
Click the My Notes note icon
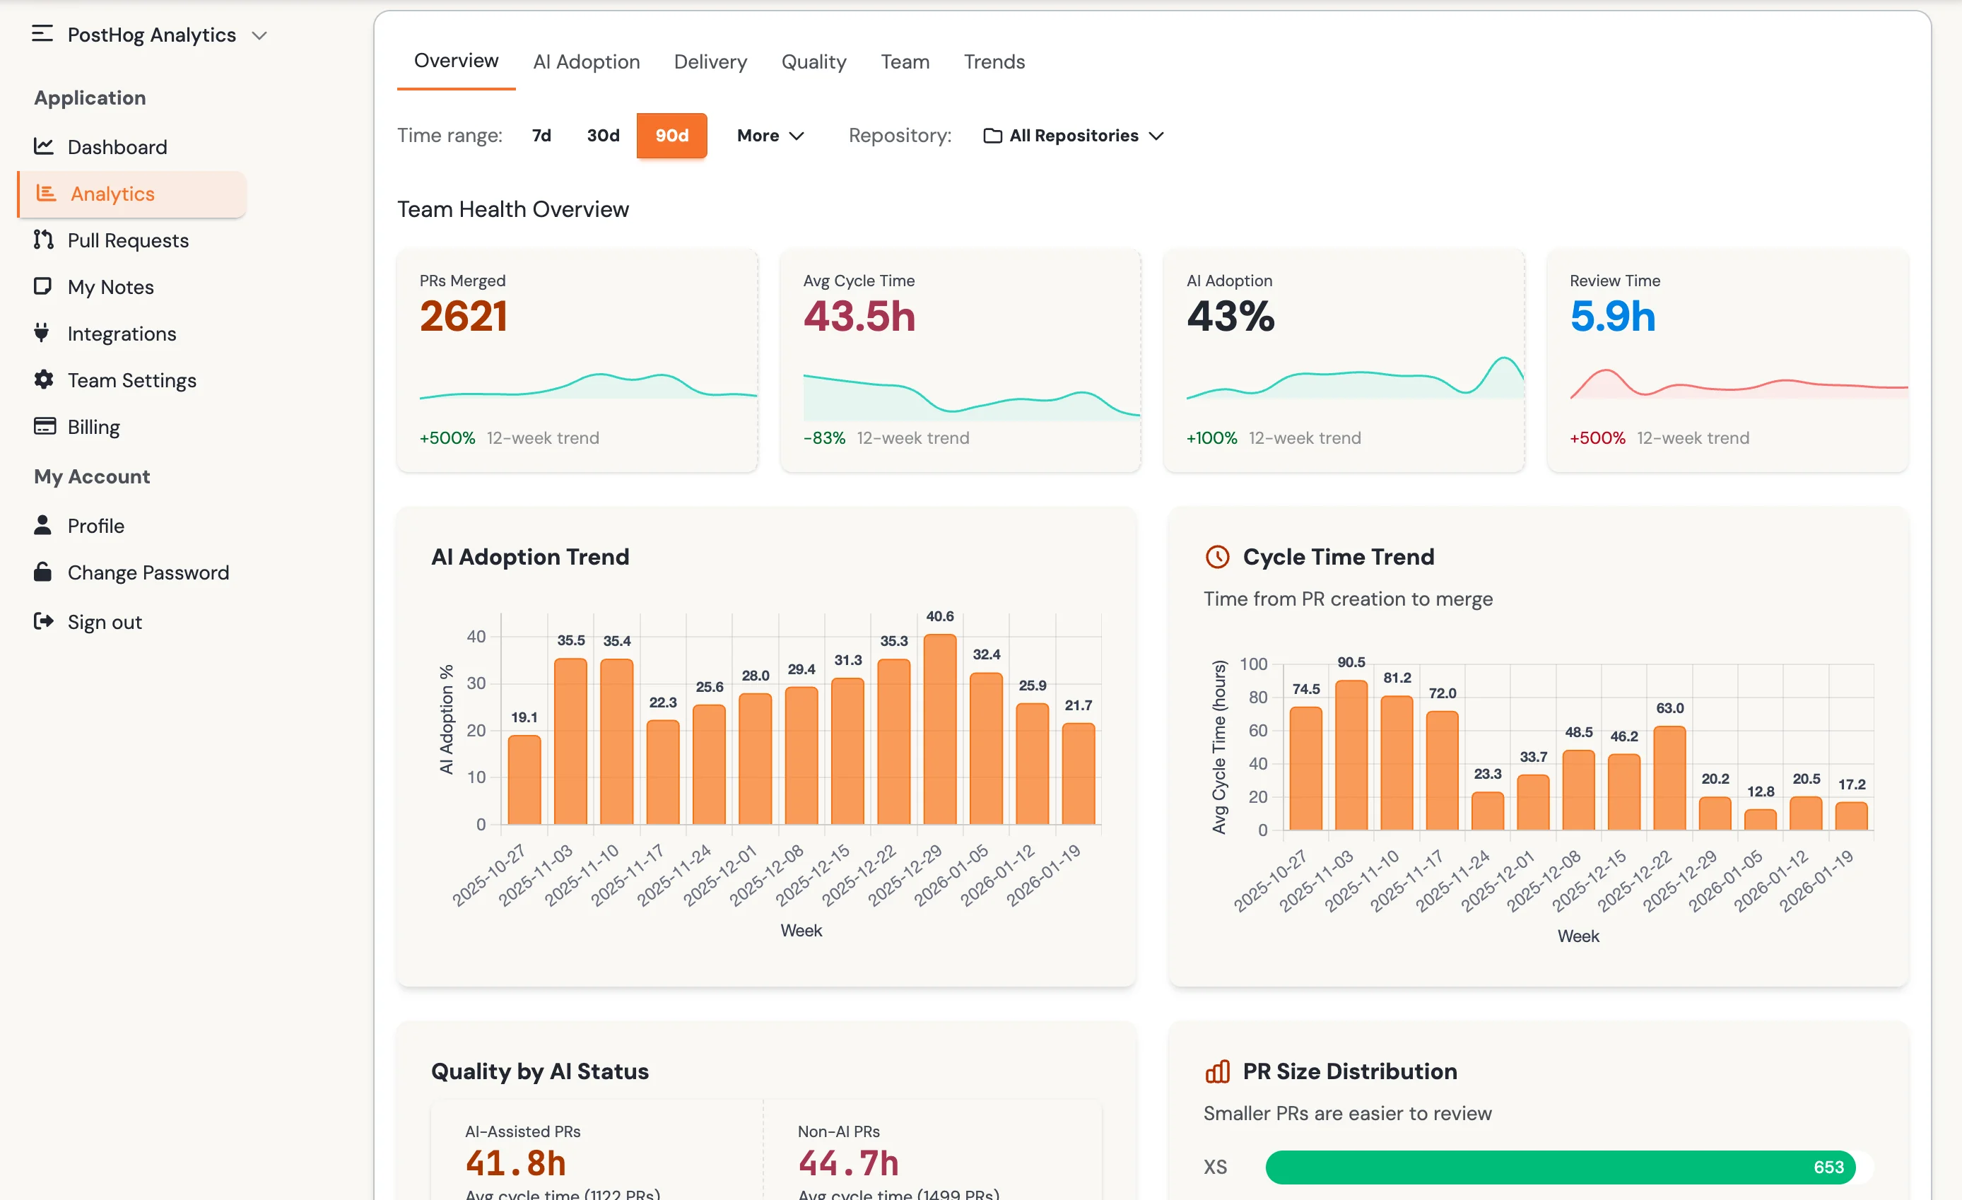click(x=43, y=287)
